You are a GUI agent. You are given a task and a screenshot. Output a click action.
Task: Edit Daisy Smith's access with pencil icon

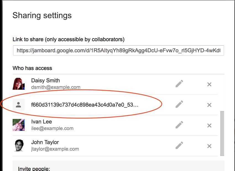pos(179,84)
